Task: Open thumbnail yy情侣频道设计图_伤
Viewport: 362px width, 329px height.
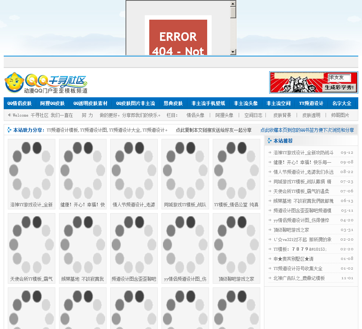Action: tap(185, 248)
